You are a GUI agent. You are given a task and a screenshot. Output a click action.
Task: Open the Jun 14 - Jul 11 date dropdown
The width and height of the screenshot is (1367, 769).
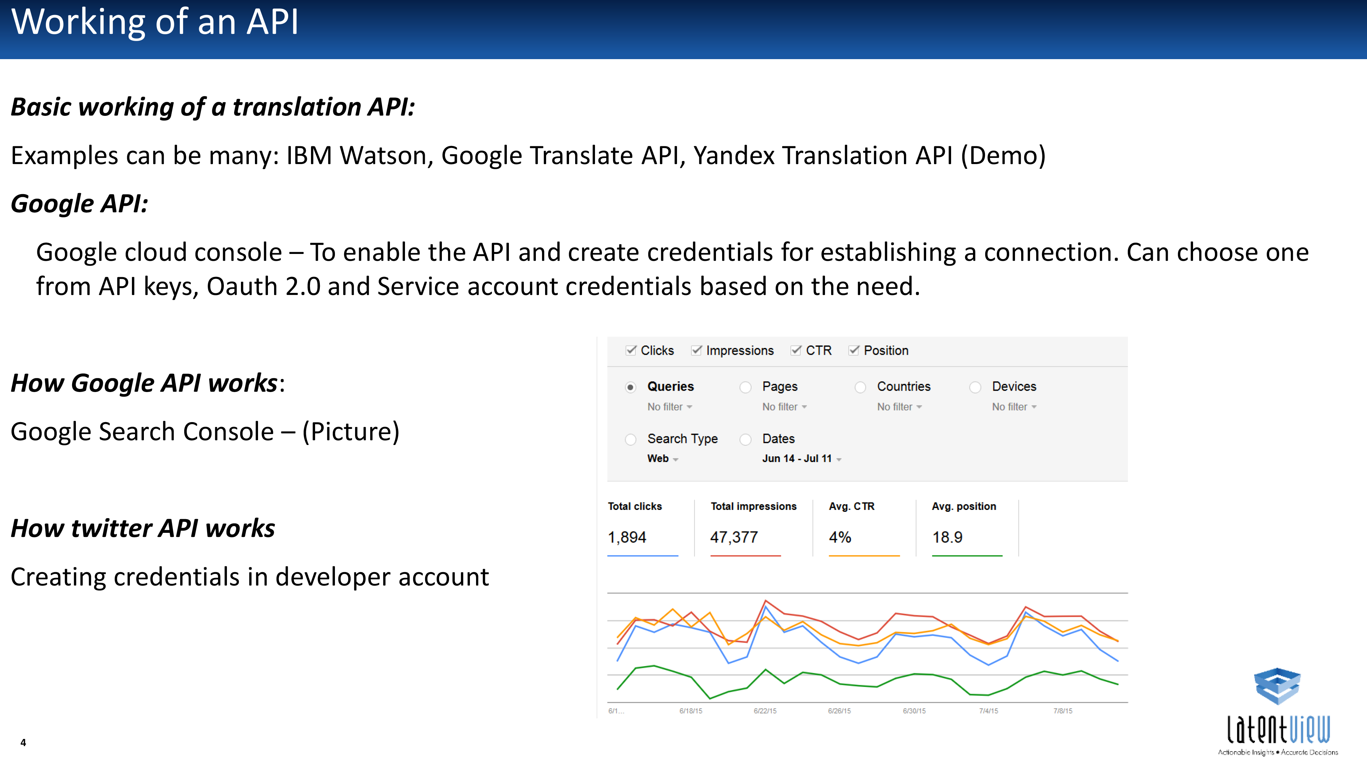pos(802,459)
